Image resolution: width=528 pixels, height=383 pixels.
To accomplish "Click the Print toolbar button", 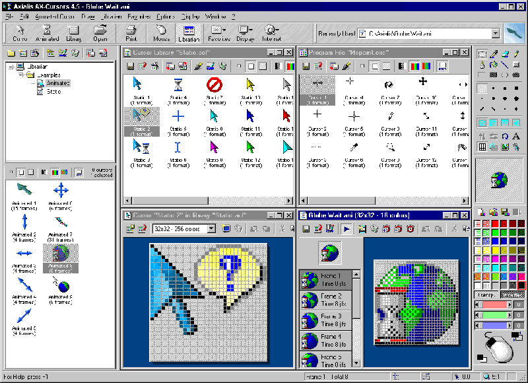I will (x=131, y=34).
